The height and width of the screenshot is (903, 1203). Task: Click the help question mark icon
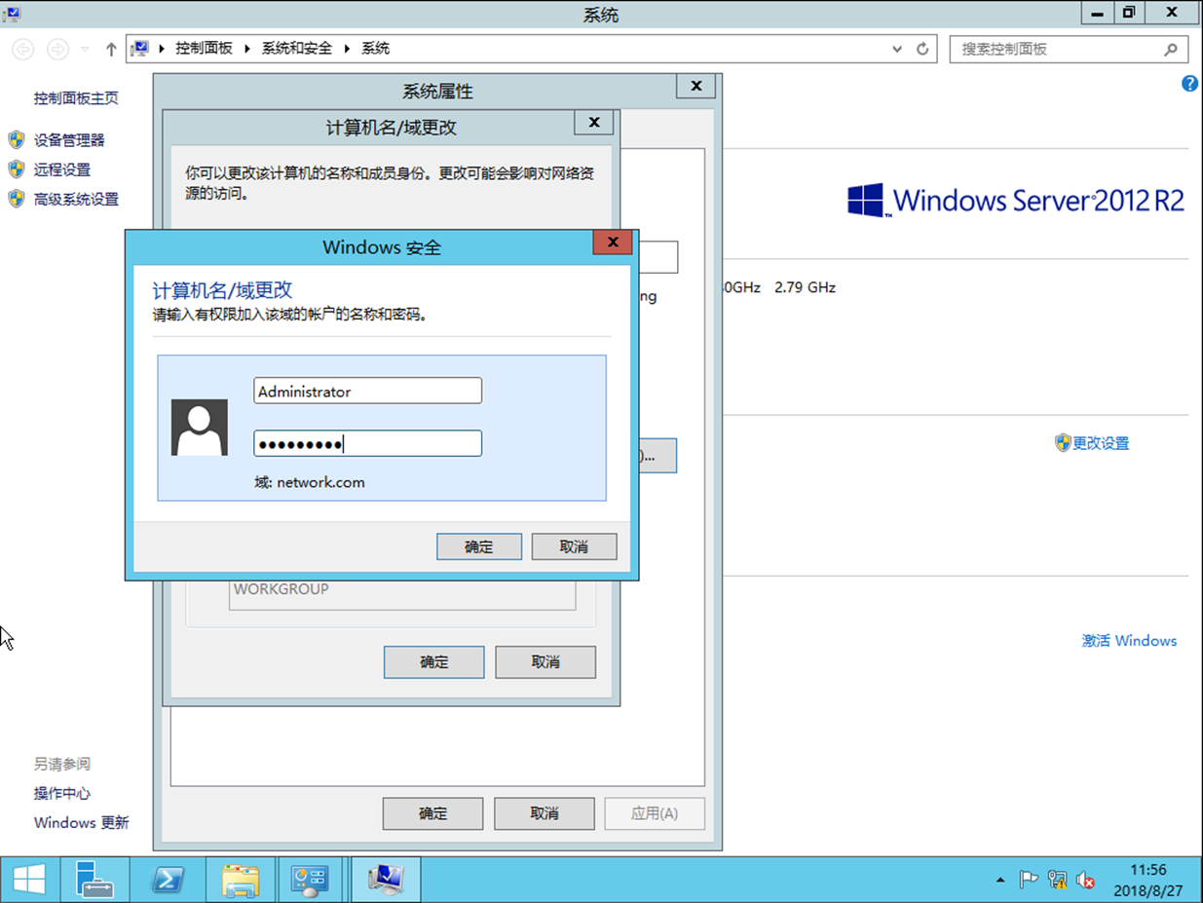tap(1189, 84)
